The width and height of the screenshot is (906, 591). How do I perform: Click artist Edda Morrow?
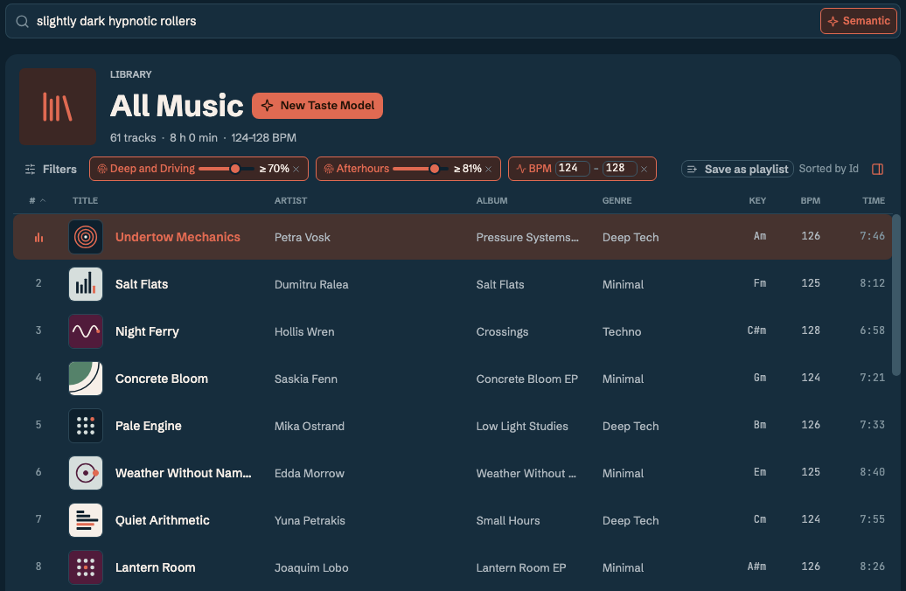pyautogui.click(x=309, y=473)
